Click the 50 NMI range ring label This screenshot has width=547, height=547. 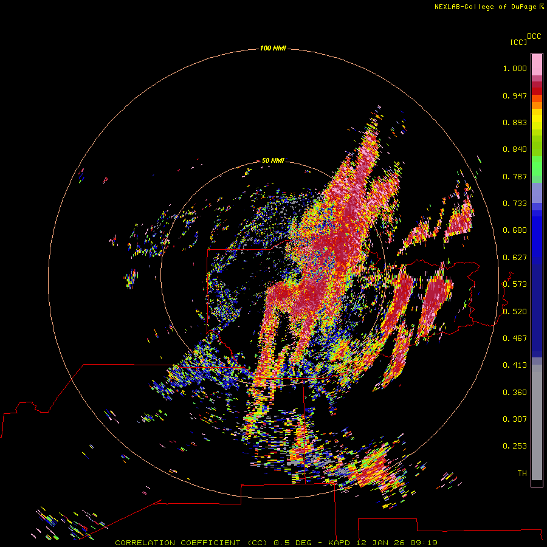(x=273, y=160)
